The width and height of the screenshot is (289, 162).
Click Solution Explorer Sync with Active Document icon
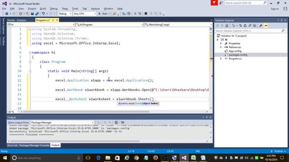[x=241, y=26]
